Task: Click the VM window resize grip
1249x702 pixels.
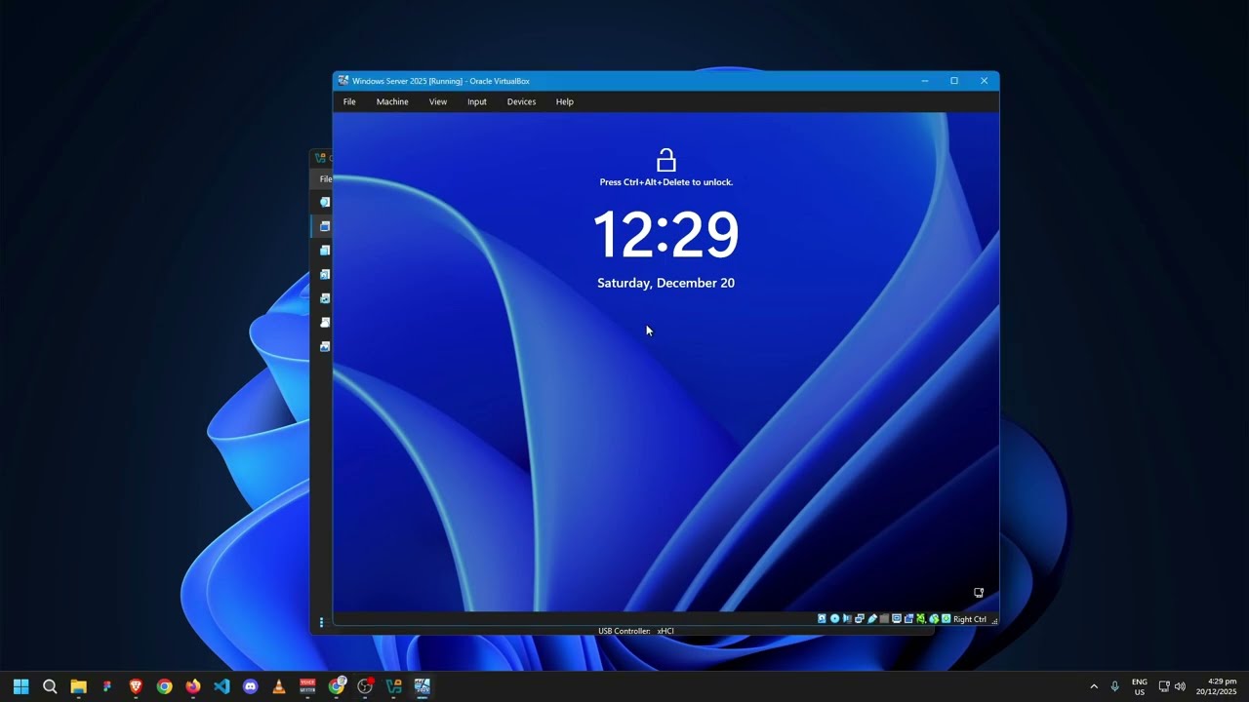Action: (994, 620)
